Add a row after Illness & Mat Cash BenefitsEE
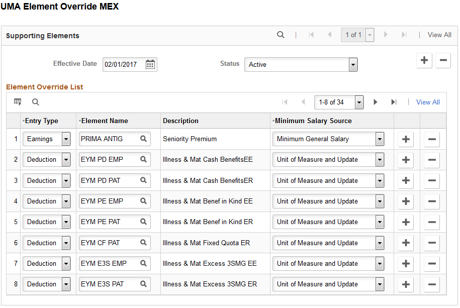460x308 pixels. pyautogui.click(x=406, y=160)
